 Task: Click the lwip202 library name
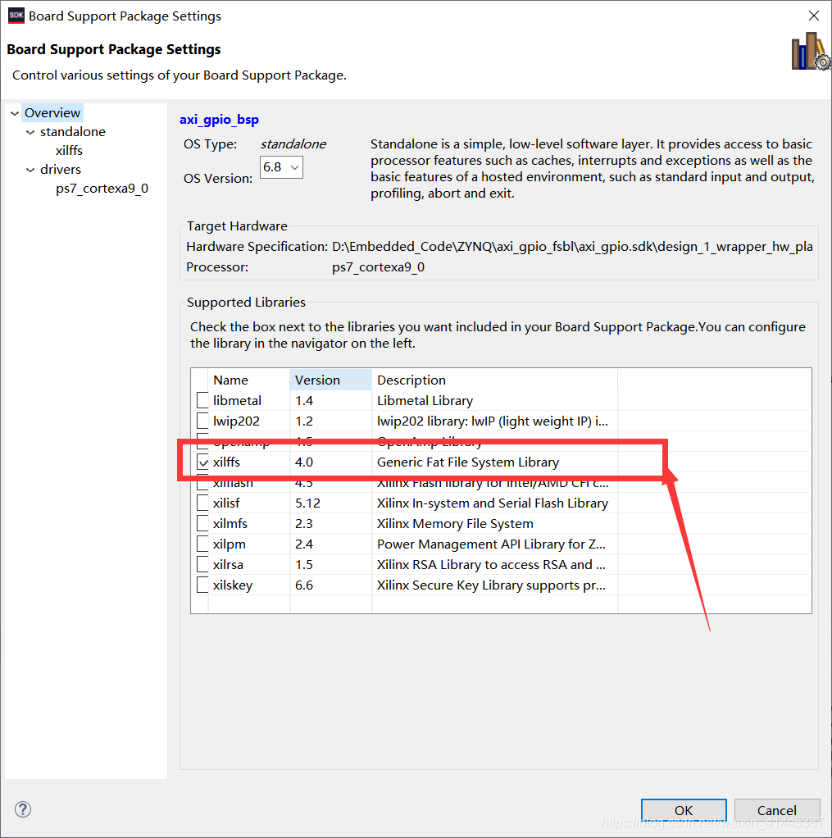click(x=236, y=421)
